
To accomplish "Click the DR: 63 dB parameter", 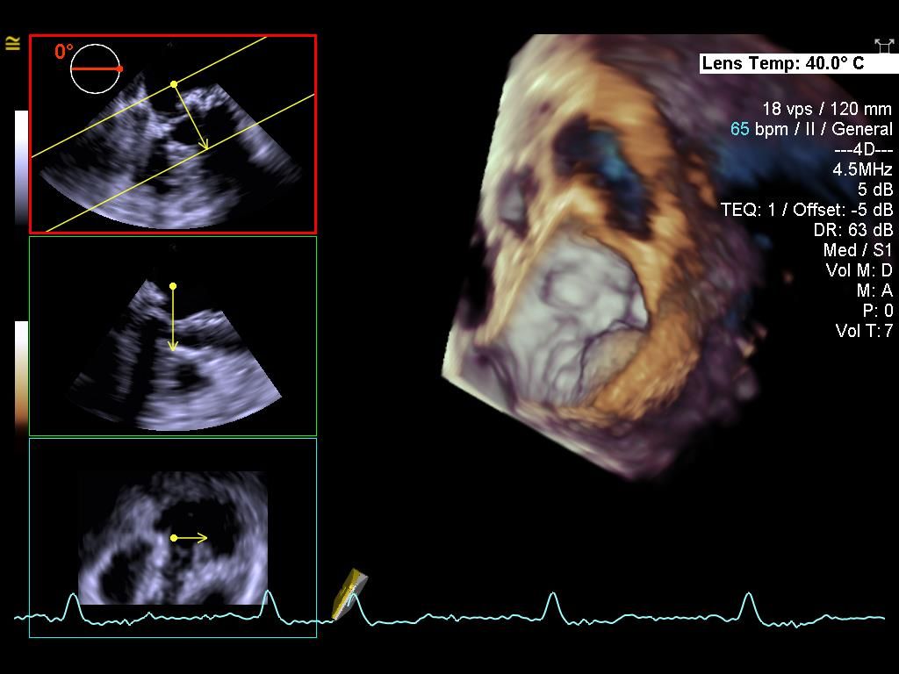I will [852, 230].
